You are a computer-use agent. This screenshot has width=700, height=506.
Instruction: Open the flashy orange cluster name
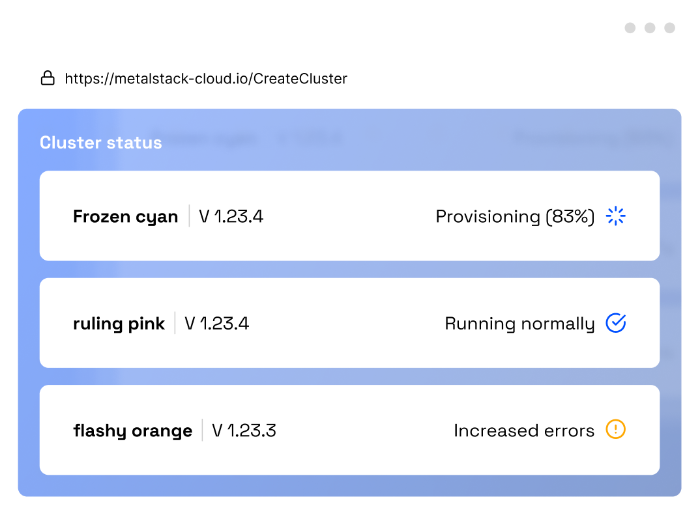132,430
